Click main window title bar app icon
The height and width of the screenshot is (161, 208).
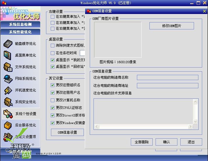[4, 3]
